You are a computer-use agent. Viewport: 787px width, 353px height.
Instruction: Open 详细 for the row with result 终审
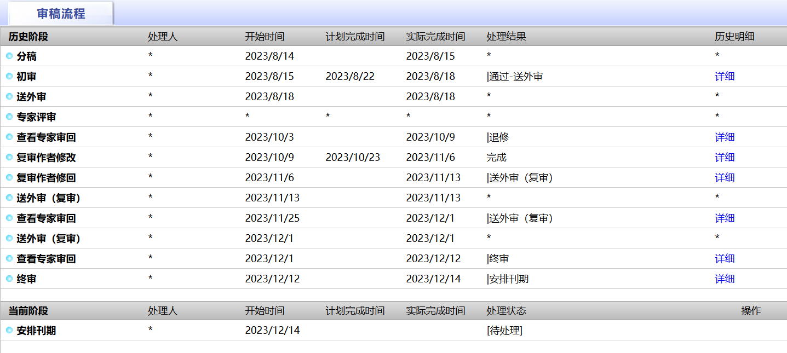click(725, 259)
